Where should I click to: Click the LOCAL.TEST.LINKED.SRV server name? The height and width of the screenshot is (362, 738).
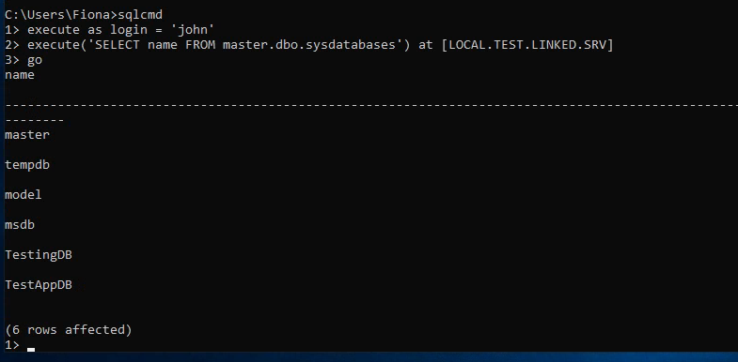click(x=527, y=45)
